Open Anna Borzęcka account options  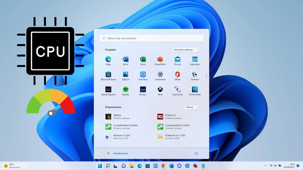tap(118, 153)
